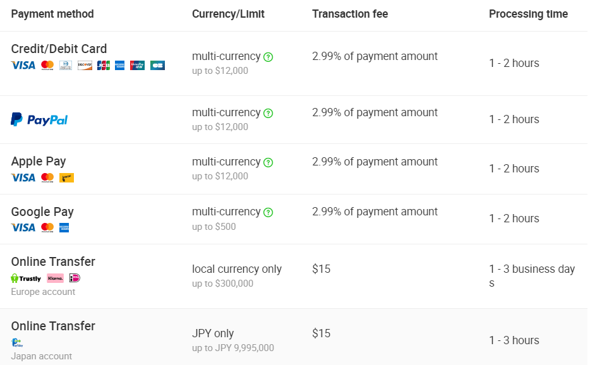Screen dimensions: 590x365
Task: Click the iDEAL logo
Action: point(75,278)
